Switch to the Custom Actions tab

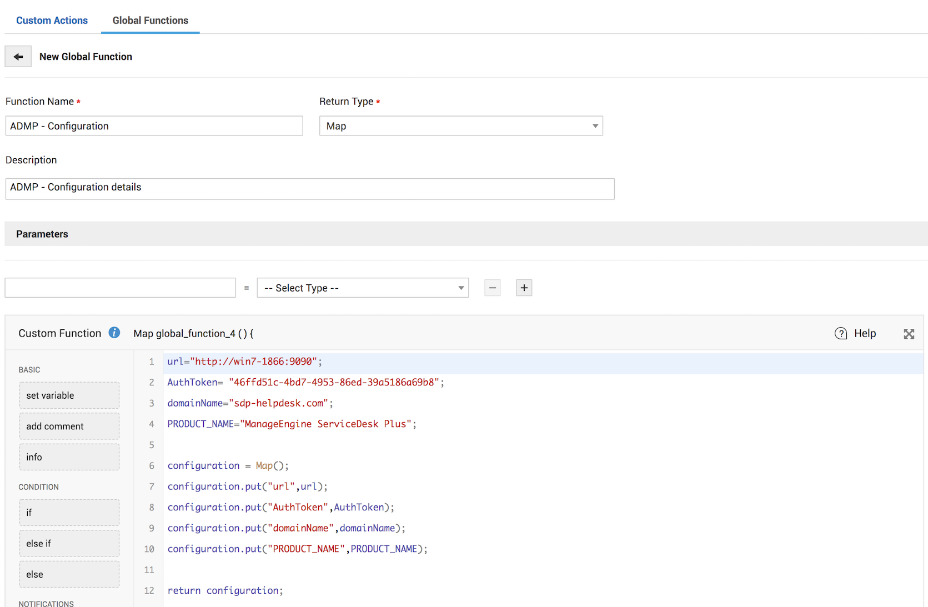click(x=52, y=21)
